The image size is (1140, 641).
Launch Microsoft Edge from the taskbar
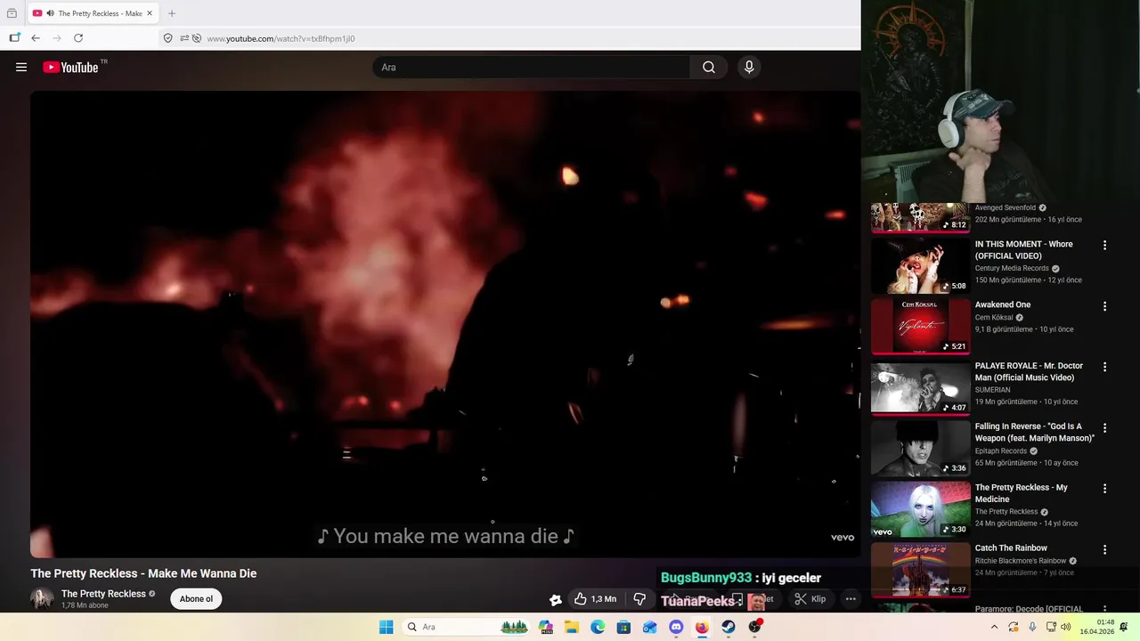coord(598,627)
